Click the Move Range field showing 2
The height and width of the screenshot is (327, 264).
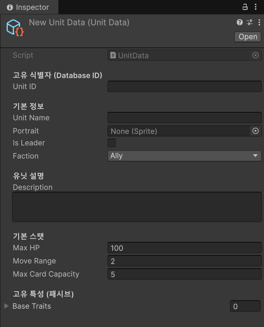184,261
